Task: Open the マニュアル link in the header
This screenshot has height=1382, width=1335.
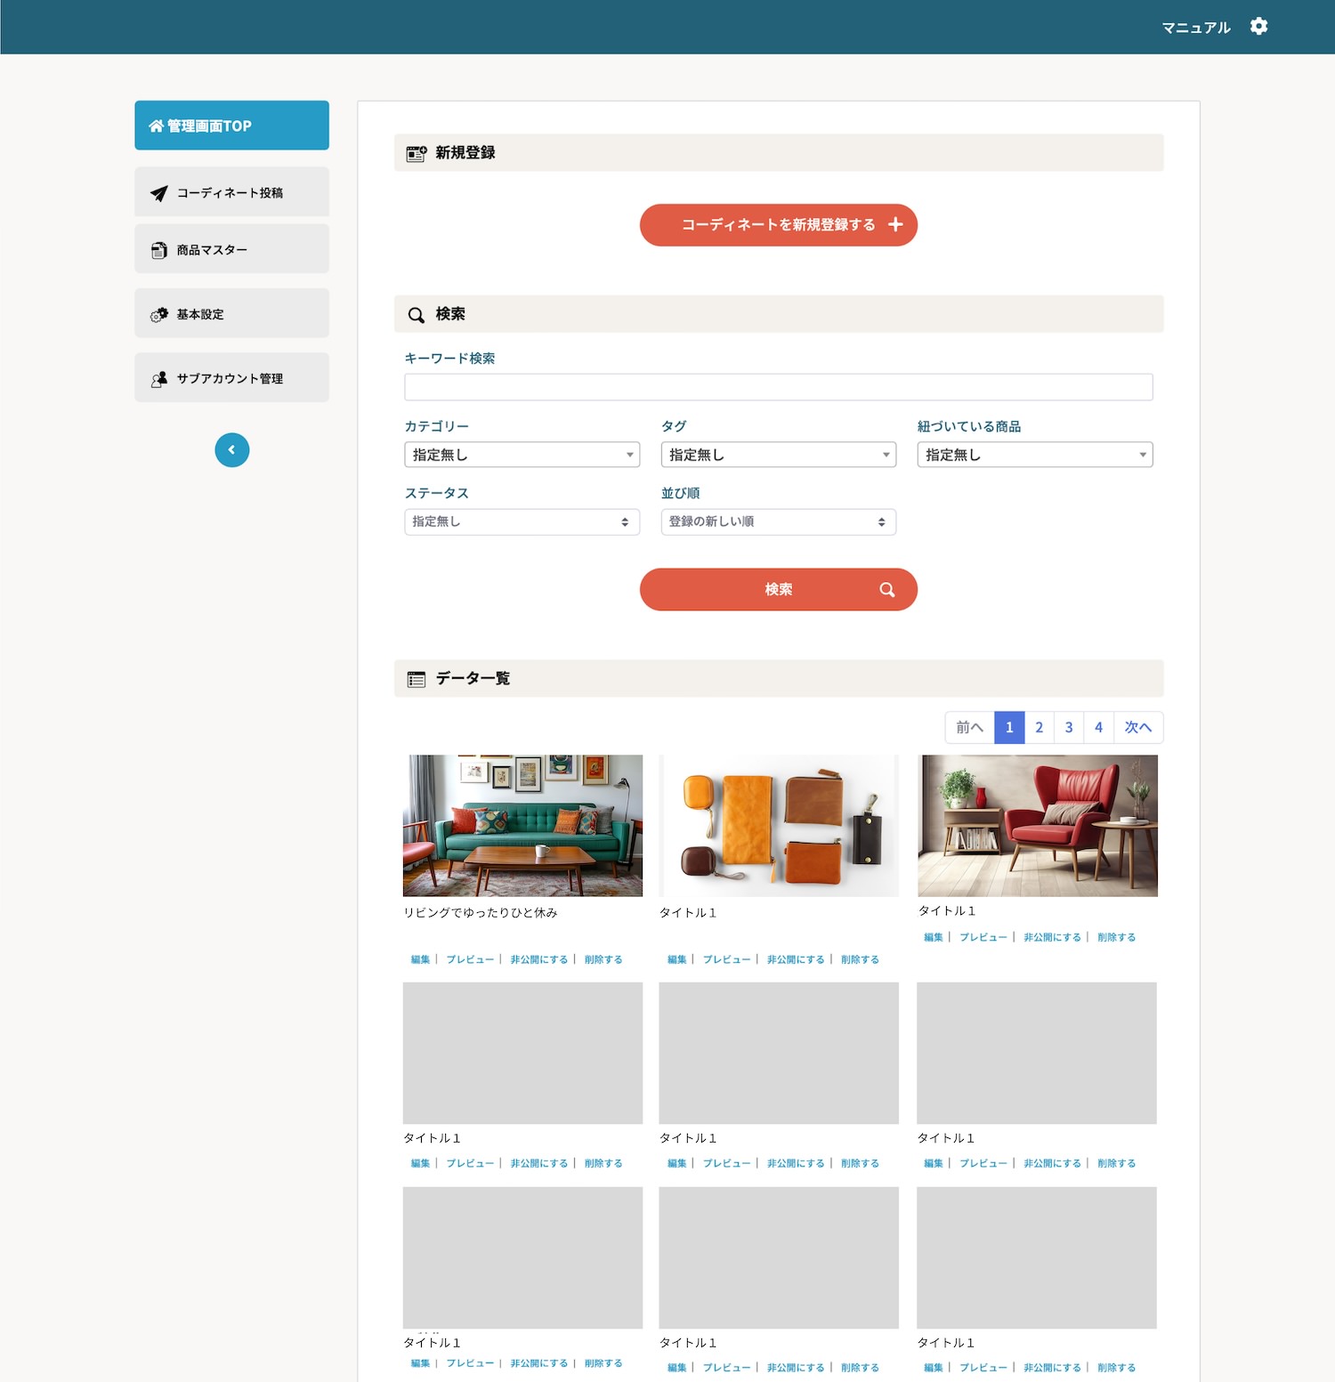Action: 1195,28
